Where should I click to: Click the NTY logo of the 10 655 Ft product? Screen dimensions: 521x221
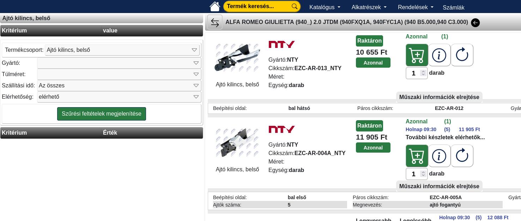[x=281, y=44]
